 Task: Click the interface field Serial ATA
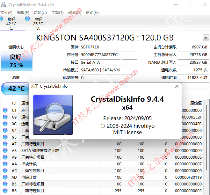pyautogui.click(x=108, y=62)
